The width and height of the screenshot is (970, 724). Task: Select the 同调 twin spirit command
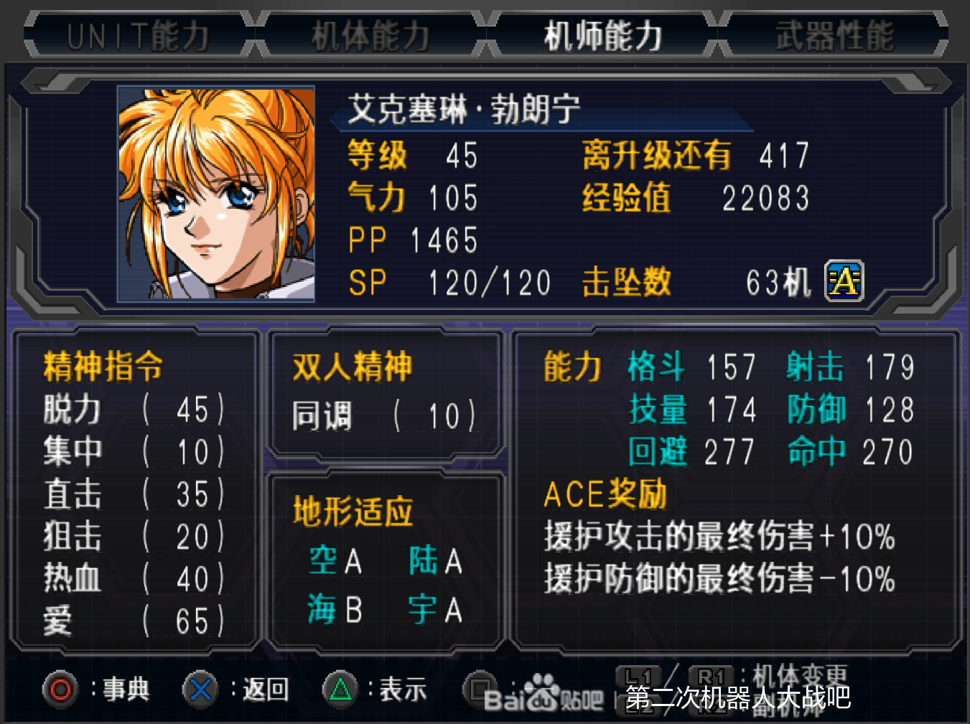click(383, 415)
